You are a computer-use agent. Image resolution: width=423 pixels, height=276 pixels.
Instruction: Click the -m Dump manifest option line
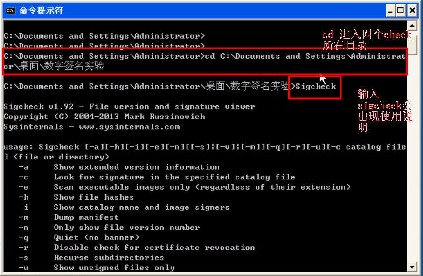coord(69,217)
